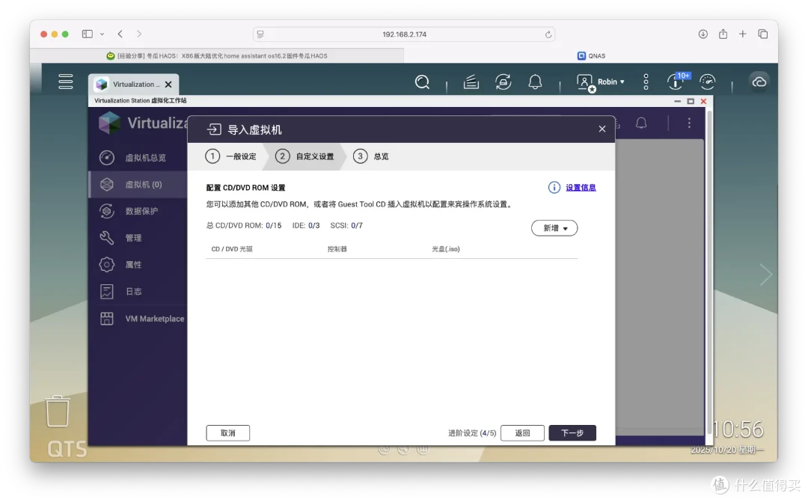Image resolution: width=808 pixels, height=502 pixels.
Task: Open the dashboard gauge icon
Action: point(708,82)
